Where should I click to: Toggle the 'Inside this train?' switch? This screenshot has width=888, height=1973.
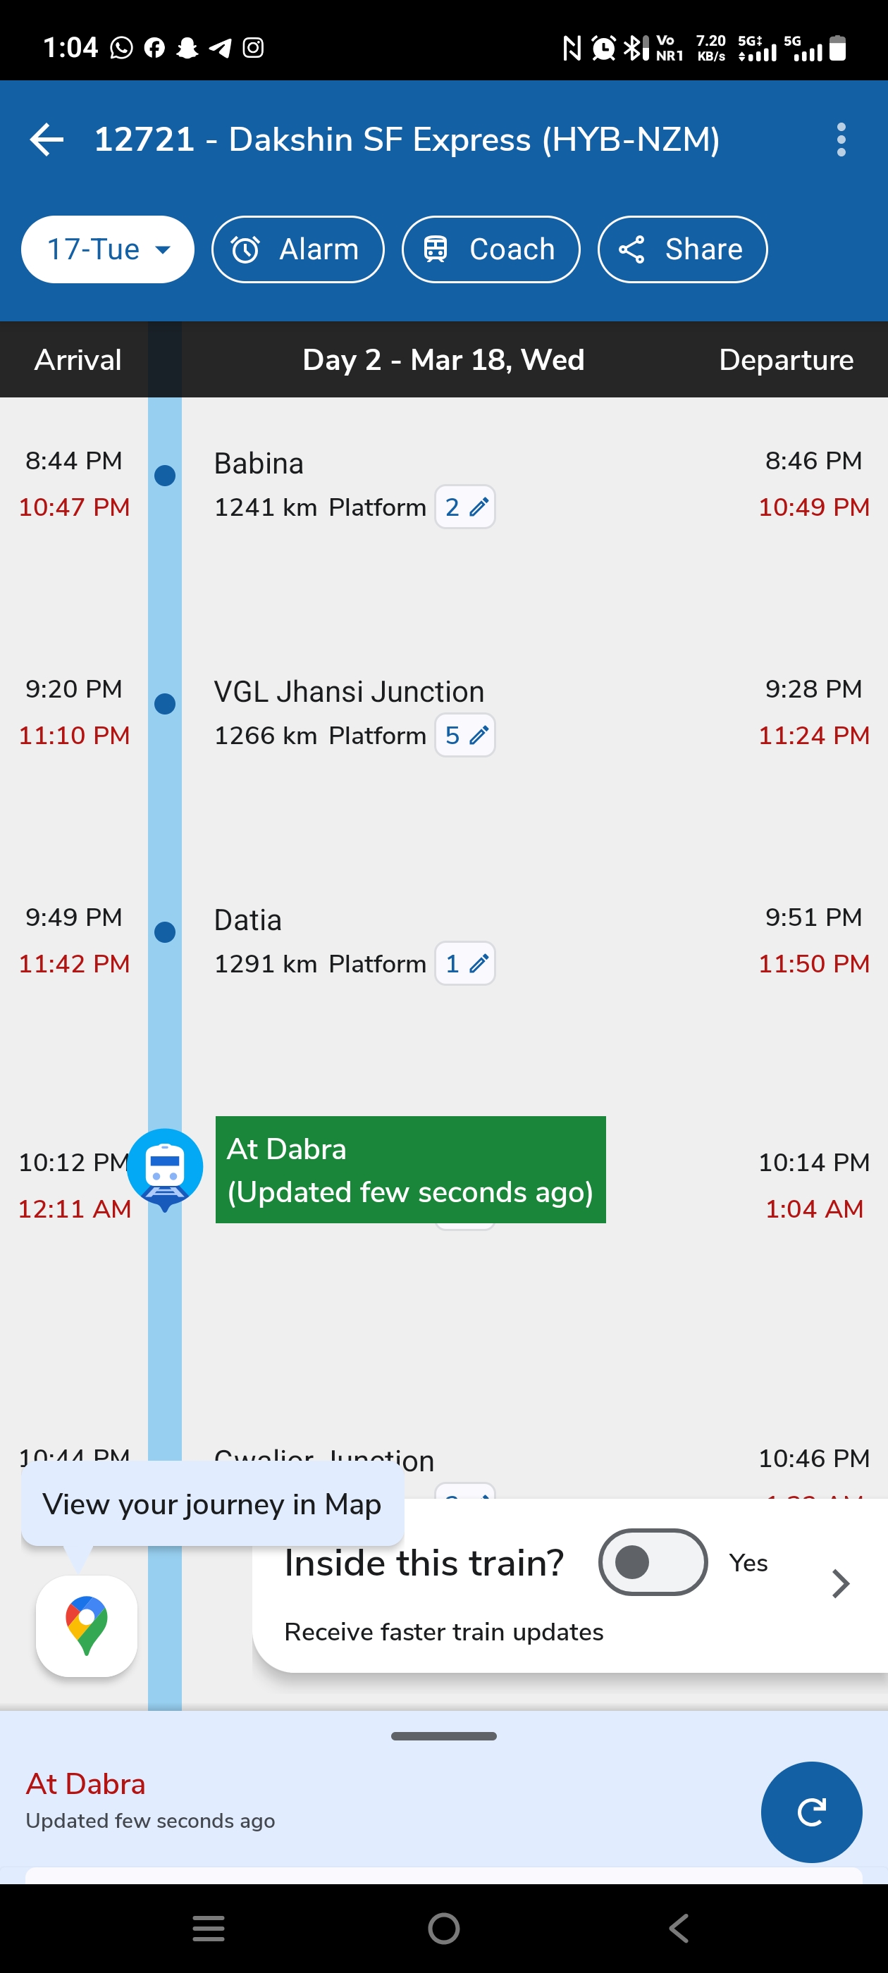click(652, 1562)
